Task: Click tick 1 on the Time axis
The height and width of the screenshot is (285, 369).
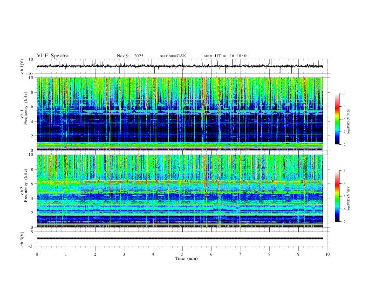Action: coord(66,254)
